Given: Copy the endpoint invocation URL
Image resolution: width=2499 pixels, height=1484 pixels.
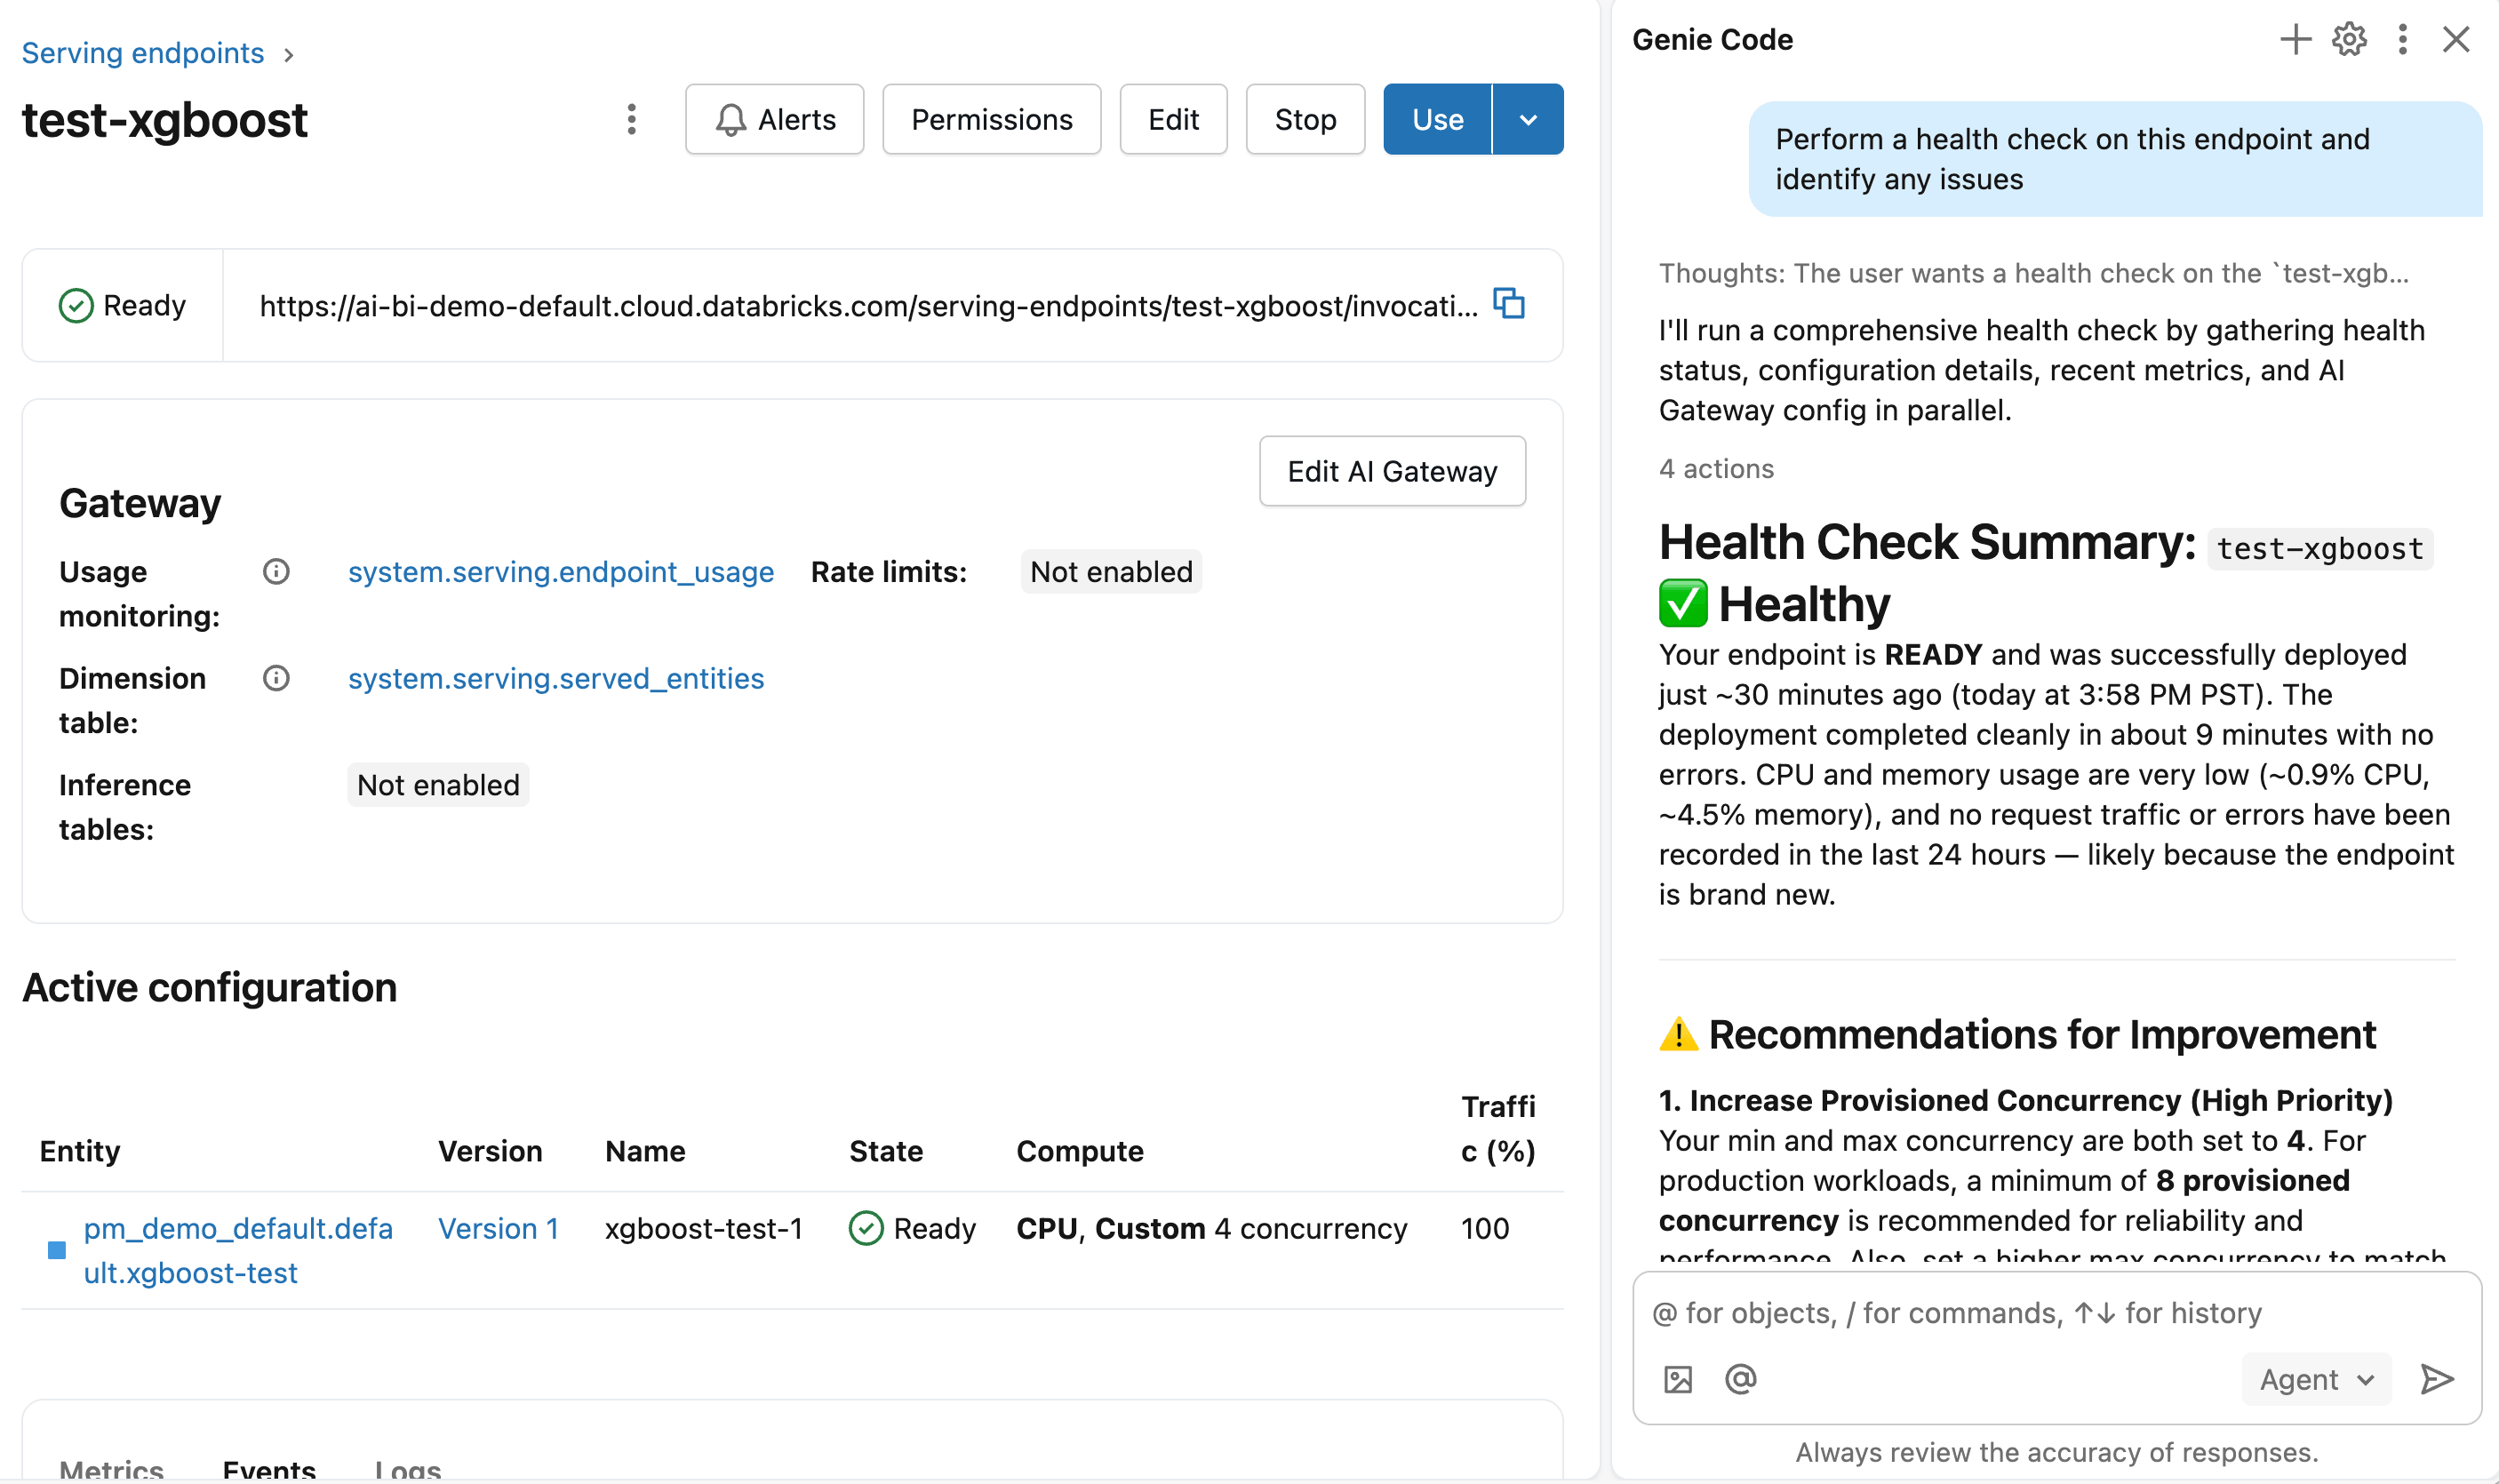Looking at the screenshot, I should 1508,303.
